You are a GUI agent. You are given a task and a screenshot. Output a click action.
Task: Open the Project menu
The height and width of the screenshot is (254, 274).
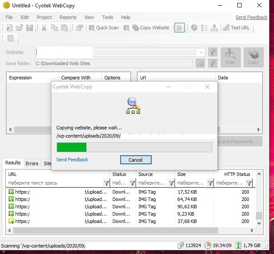pos(44,17)
